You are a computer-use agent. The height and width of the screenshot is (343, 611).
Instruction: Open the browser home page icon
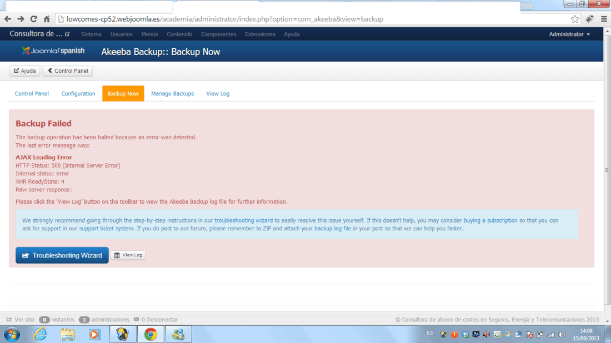click(x=47, y=19)
